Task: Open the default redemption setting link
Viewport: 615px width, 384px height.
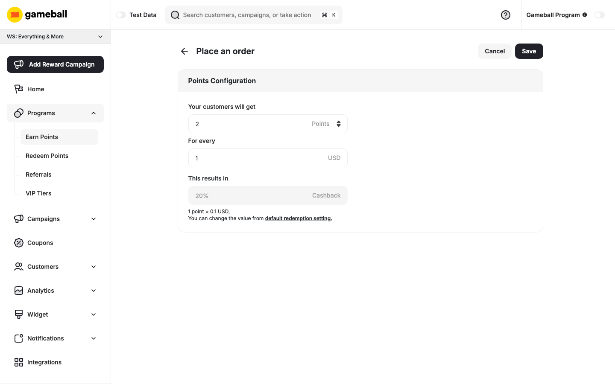Action: (x=298, y=218)
